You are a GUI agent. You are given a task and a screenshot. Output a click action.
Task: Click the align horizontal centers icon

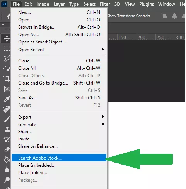pos(174,16)
